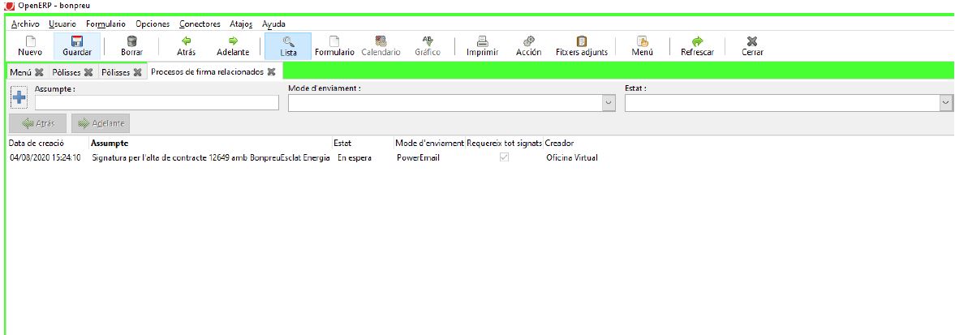The width and height of the screenshot is (955, 335).
Task: Click the Assumpte search input field
Action: 157,103
